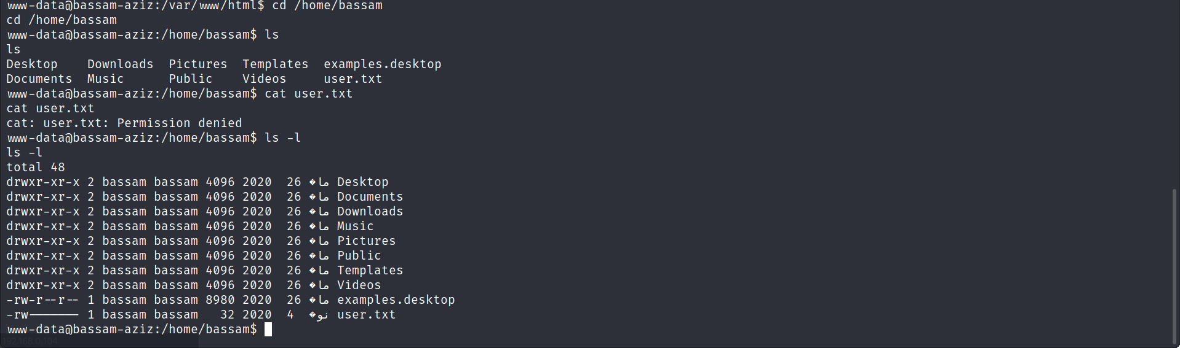The image size is (1180, 348).
Task: Click the 'cd /home/bassam' command in top prompt
Action: pos(327,6)
